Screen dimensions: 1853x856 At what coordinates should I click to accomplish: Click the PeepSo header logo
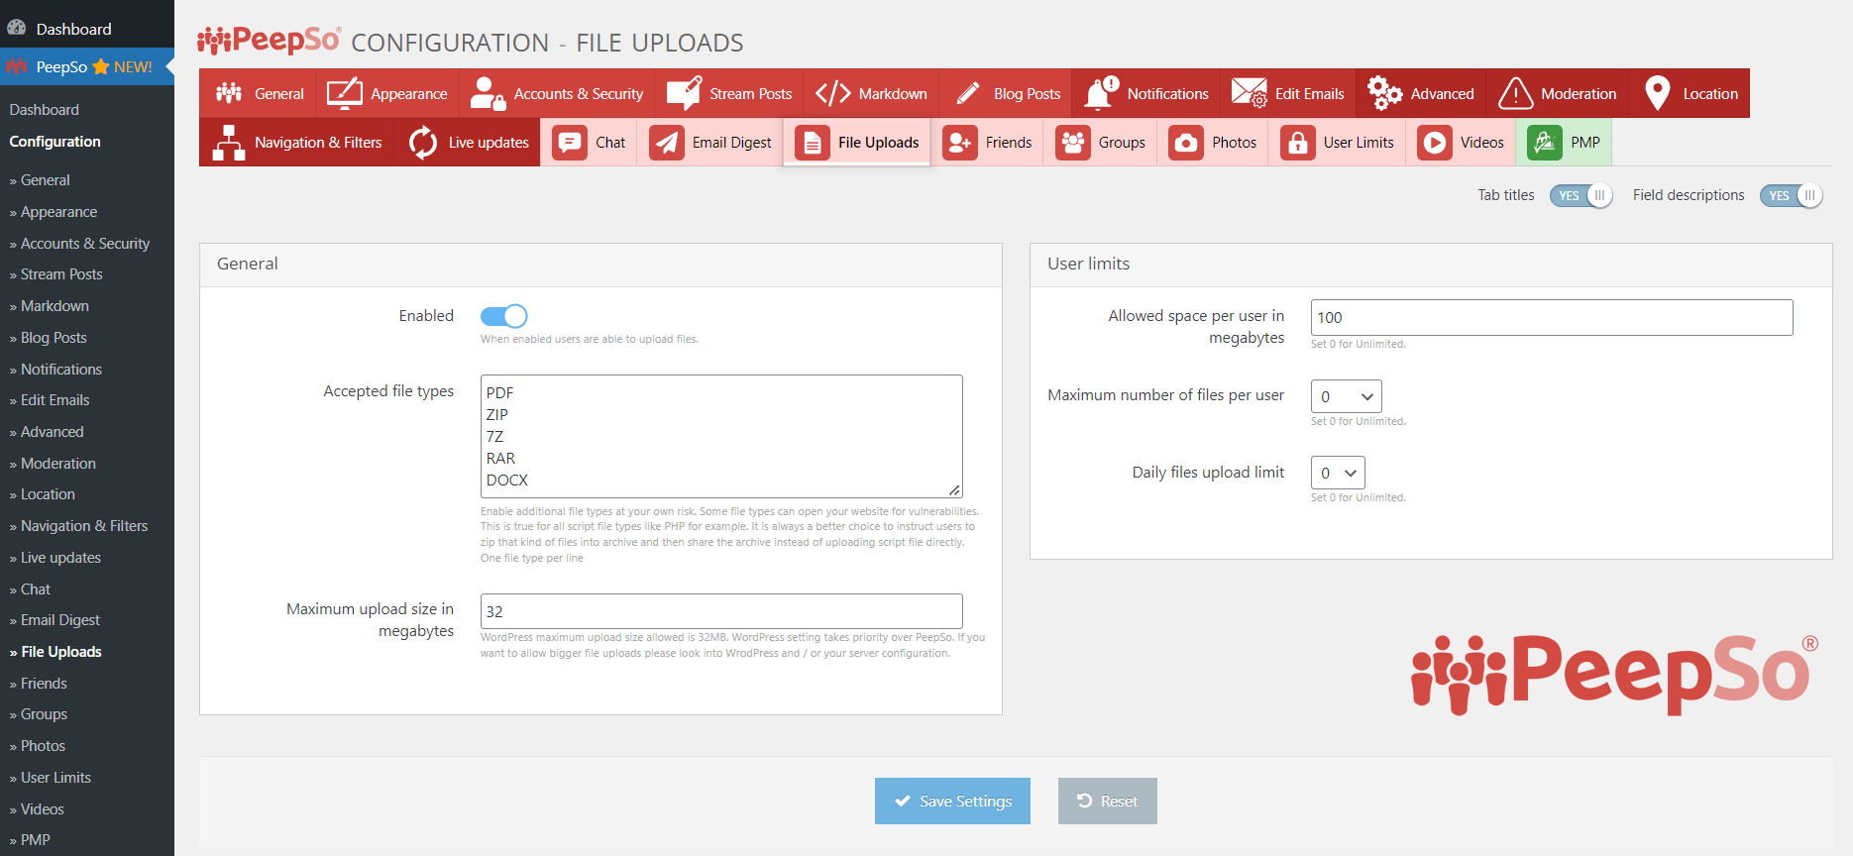pyautogui.click(x=269, y=41)
